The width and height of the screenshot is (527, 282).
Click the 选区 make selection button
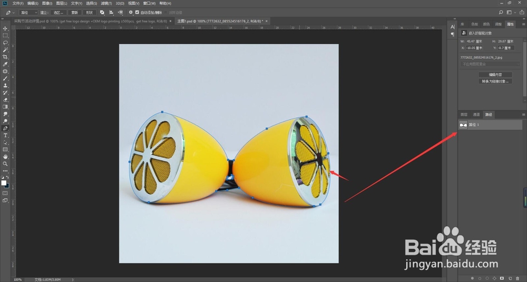point(58,13)
